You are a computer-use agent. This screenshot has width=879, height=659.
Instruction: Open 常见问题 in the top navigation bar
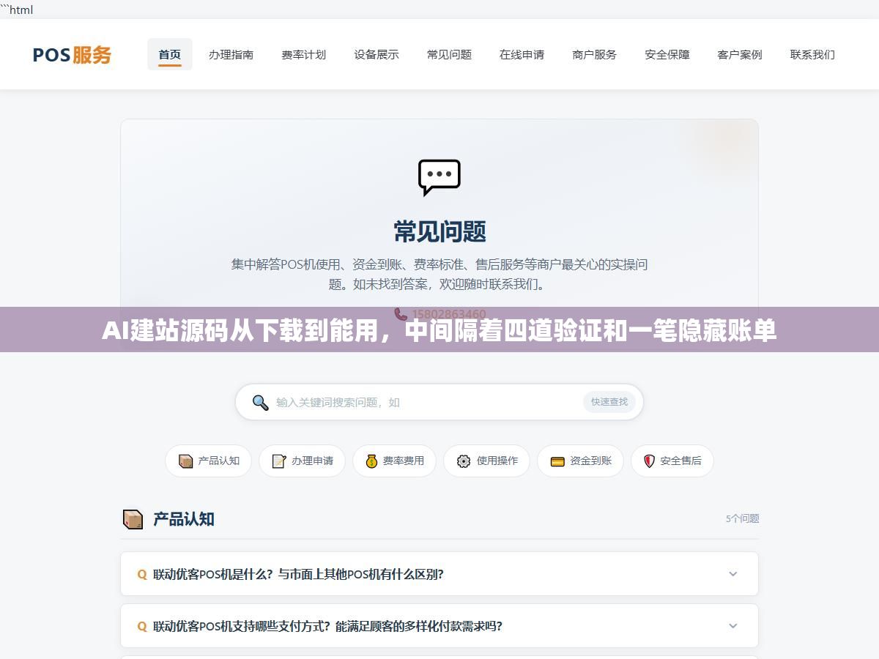point(449,54)
